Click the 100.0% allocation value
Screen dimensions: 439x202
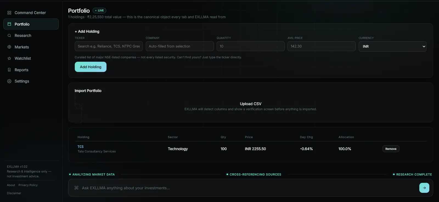(345, 149)
